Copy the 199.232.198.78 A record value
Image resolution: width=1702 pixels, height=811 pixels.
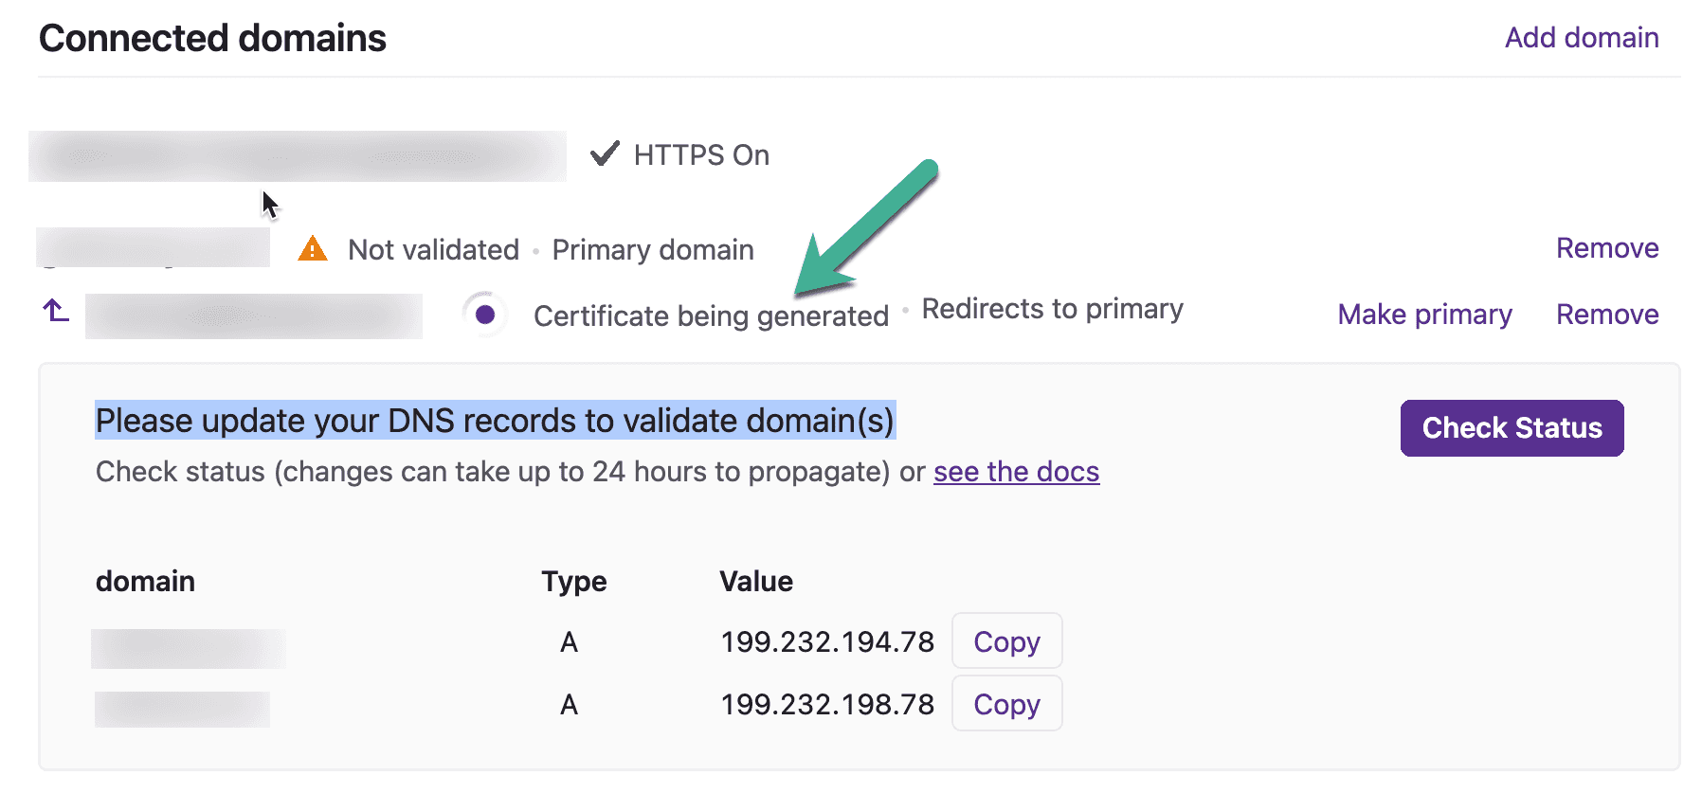point(1006,704)
